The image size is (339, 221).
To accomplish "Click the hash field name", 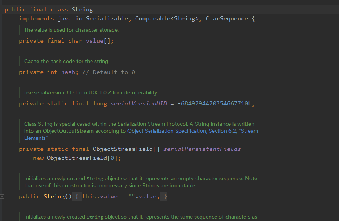I will 68,72.
